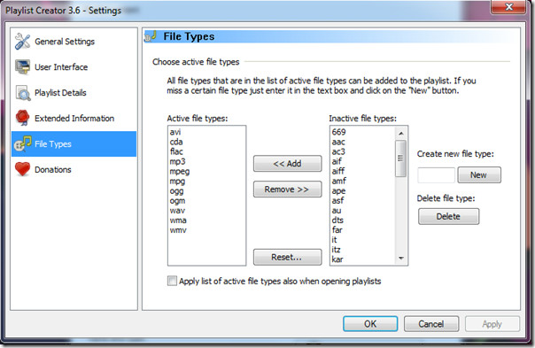Select 669 in inactive file types
Image resolution: width=535 pixels, height=348 pixels.
[x=363, y=132]
